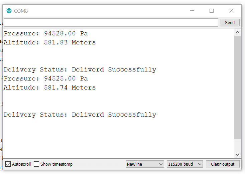
Task: Click the 'Altitude: 581.83 Meters' output line
Action: [x=49, y=42]
